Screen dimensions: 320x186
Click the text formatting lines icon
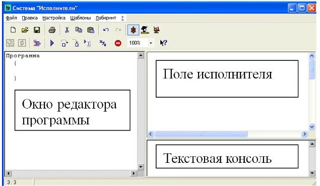pyautogui.click(x=37, y=43)
